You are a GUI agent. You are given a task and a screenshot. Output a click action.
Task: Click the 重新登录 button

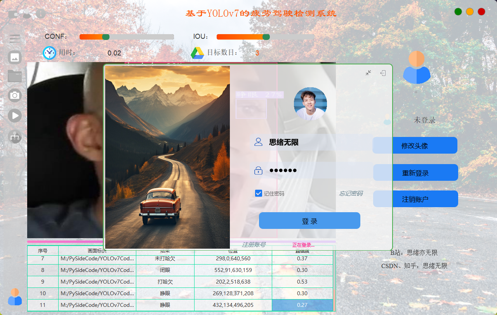click(415, 173)
